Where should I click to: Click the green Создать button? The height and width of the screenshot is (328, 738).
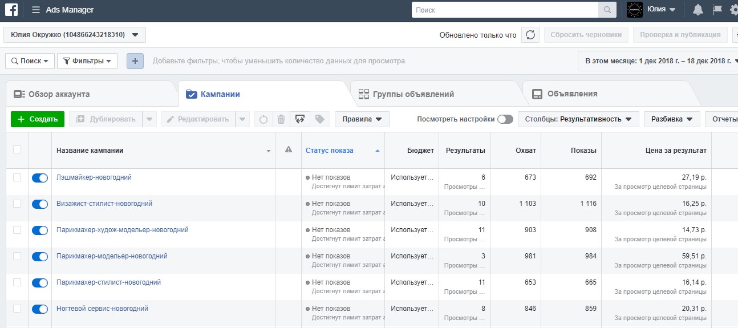(x=38, y=119)
